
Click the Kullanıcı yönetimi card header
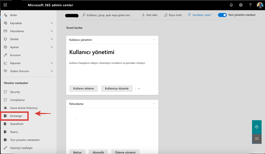click(81, 40)
